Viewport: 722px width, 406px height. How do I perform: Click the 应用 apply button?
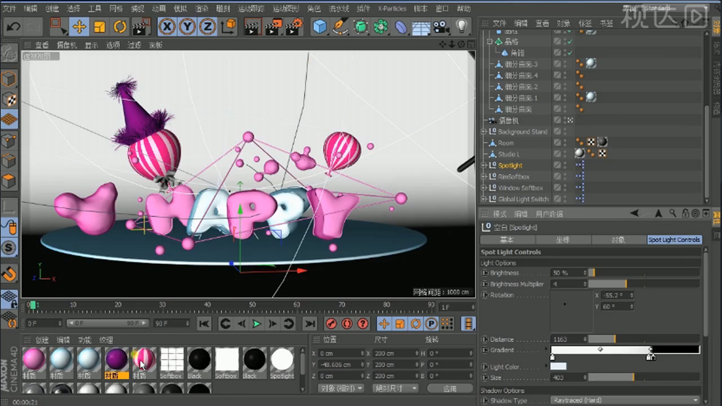pos(450,388)
